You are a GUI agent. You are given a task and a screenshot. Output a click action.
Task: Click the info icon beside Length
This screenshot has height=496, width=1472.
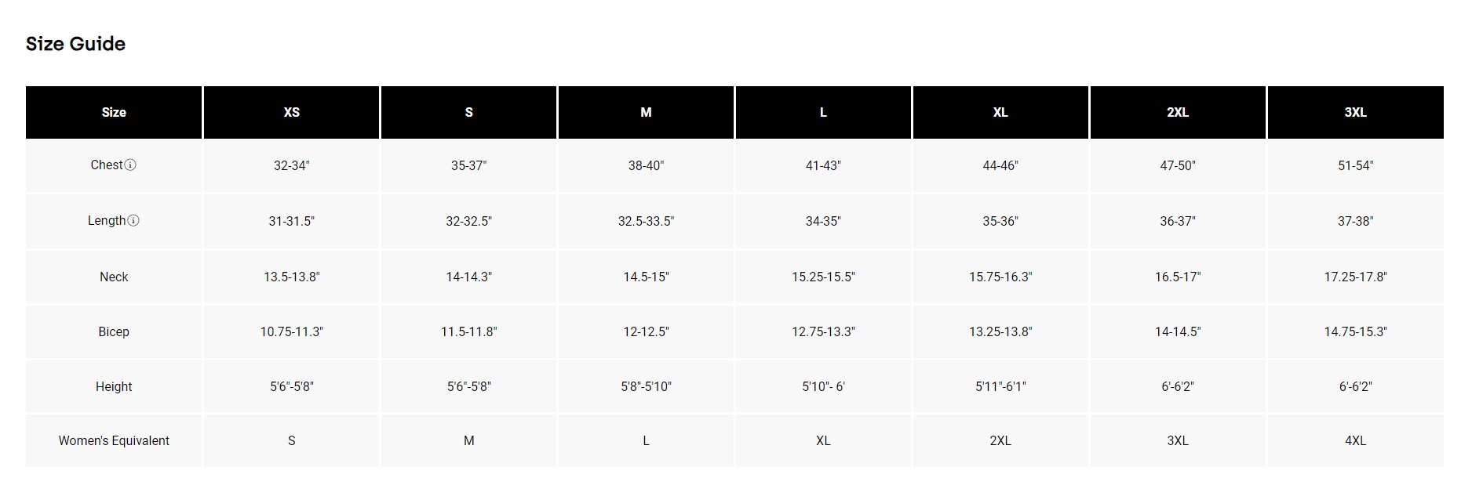coord(133,221)
